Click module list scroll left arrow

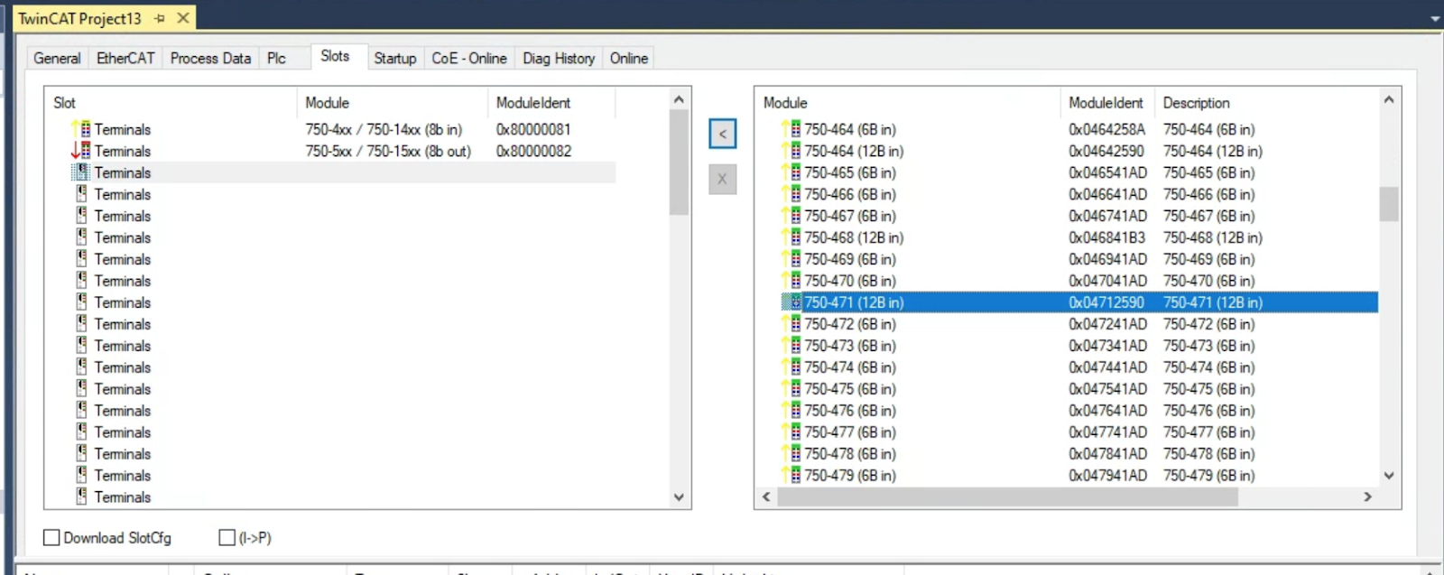[x=767, y=496]
